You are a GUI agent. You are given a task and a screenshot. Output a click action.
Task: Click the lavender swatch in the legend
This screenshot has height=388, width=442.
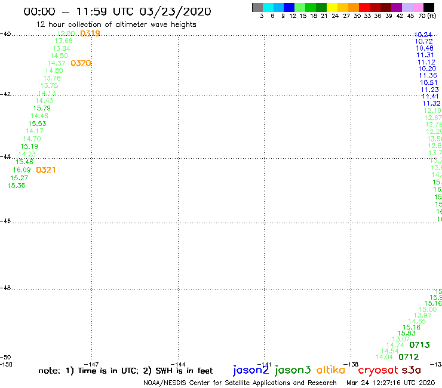tap(407, 7)
